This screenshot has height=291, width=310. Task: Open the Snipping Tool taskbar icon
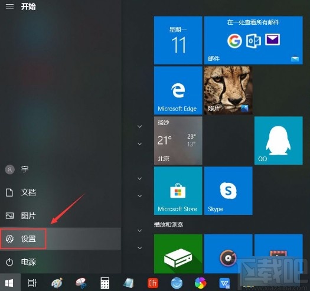[x=81, y=283]
